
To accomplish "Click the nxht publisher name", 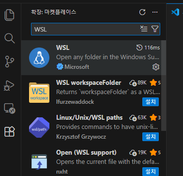I will click(x=62, y=172).
